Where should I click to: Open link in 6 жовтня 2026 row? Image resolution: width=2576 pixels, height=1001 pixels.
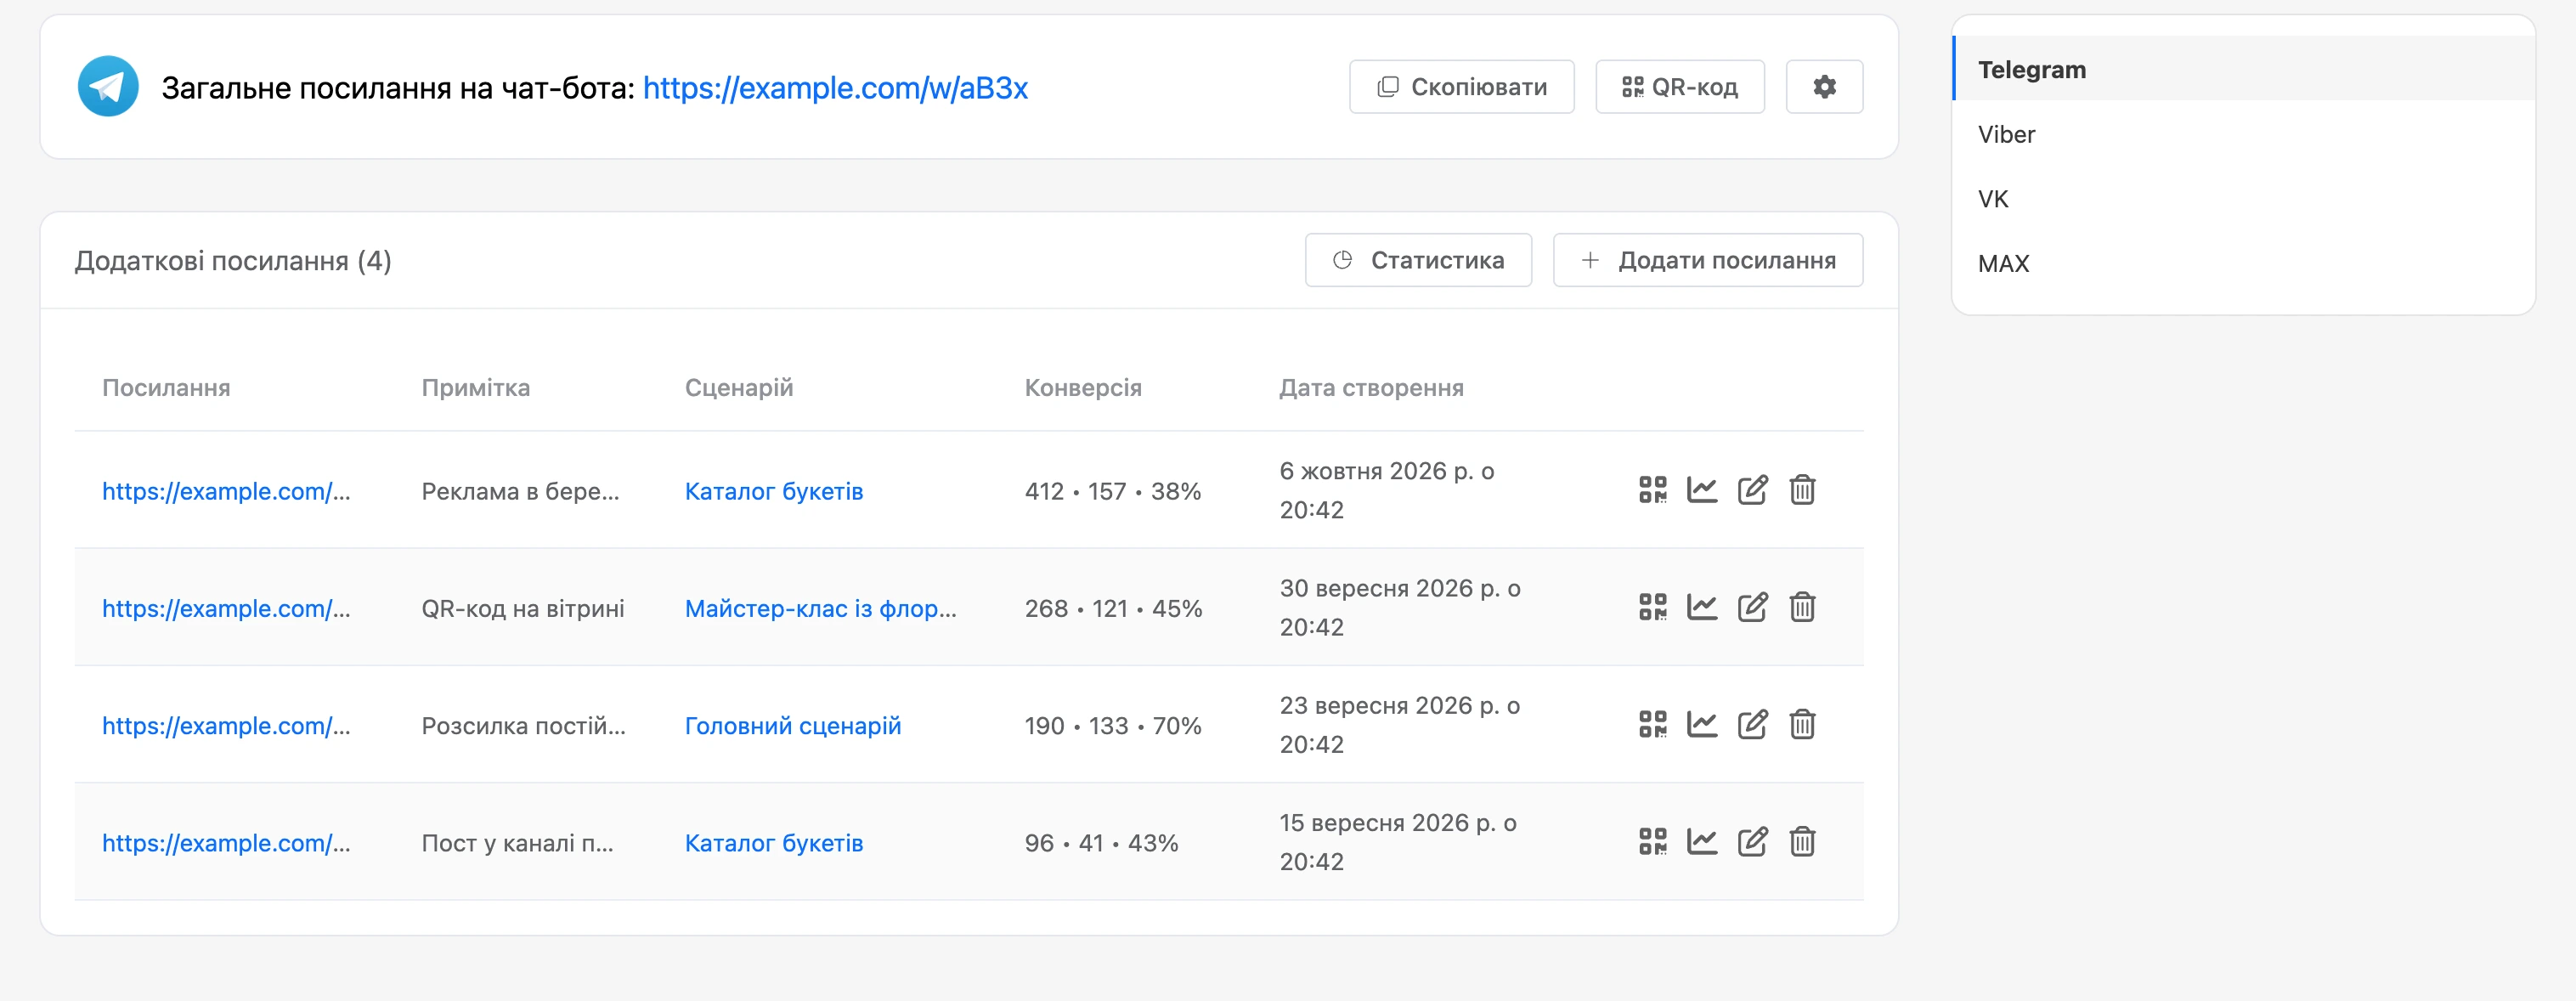pos(226,491)
